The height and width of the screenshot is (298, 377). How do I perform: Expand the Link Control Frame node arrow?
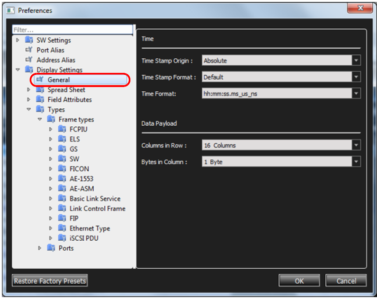pos(51,209)
